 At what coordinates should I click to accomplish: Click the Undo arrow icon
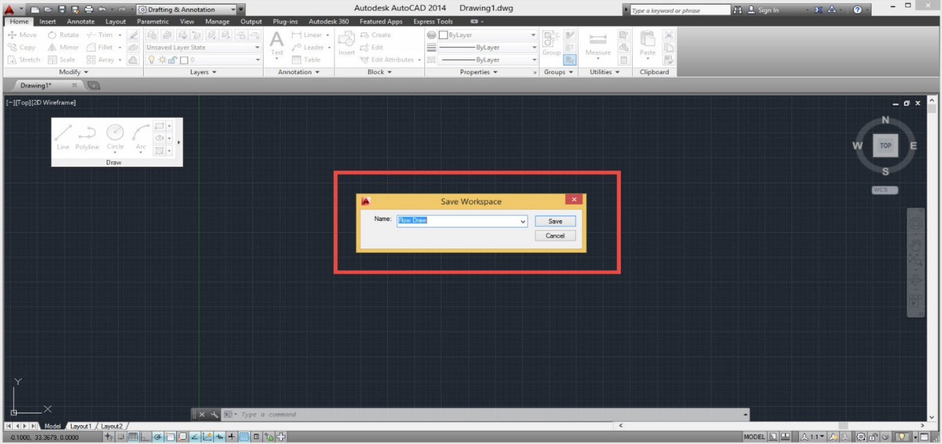click(102, 10)
